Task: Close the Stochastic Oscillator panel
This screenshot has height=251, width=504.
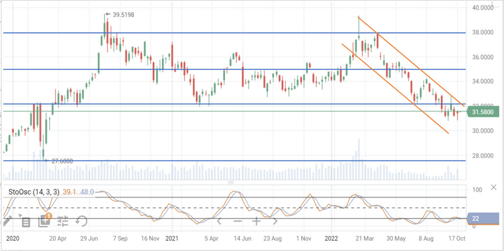Action: 494,187
